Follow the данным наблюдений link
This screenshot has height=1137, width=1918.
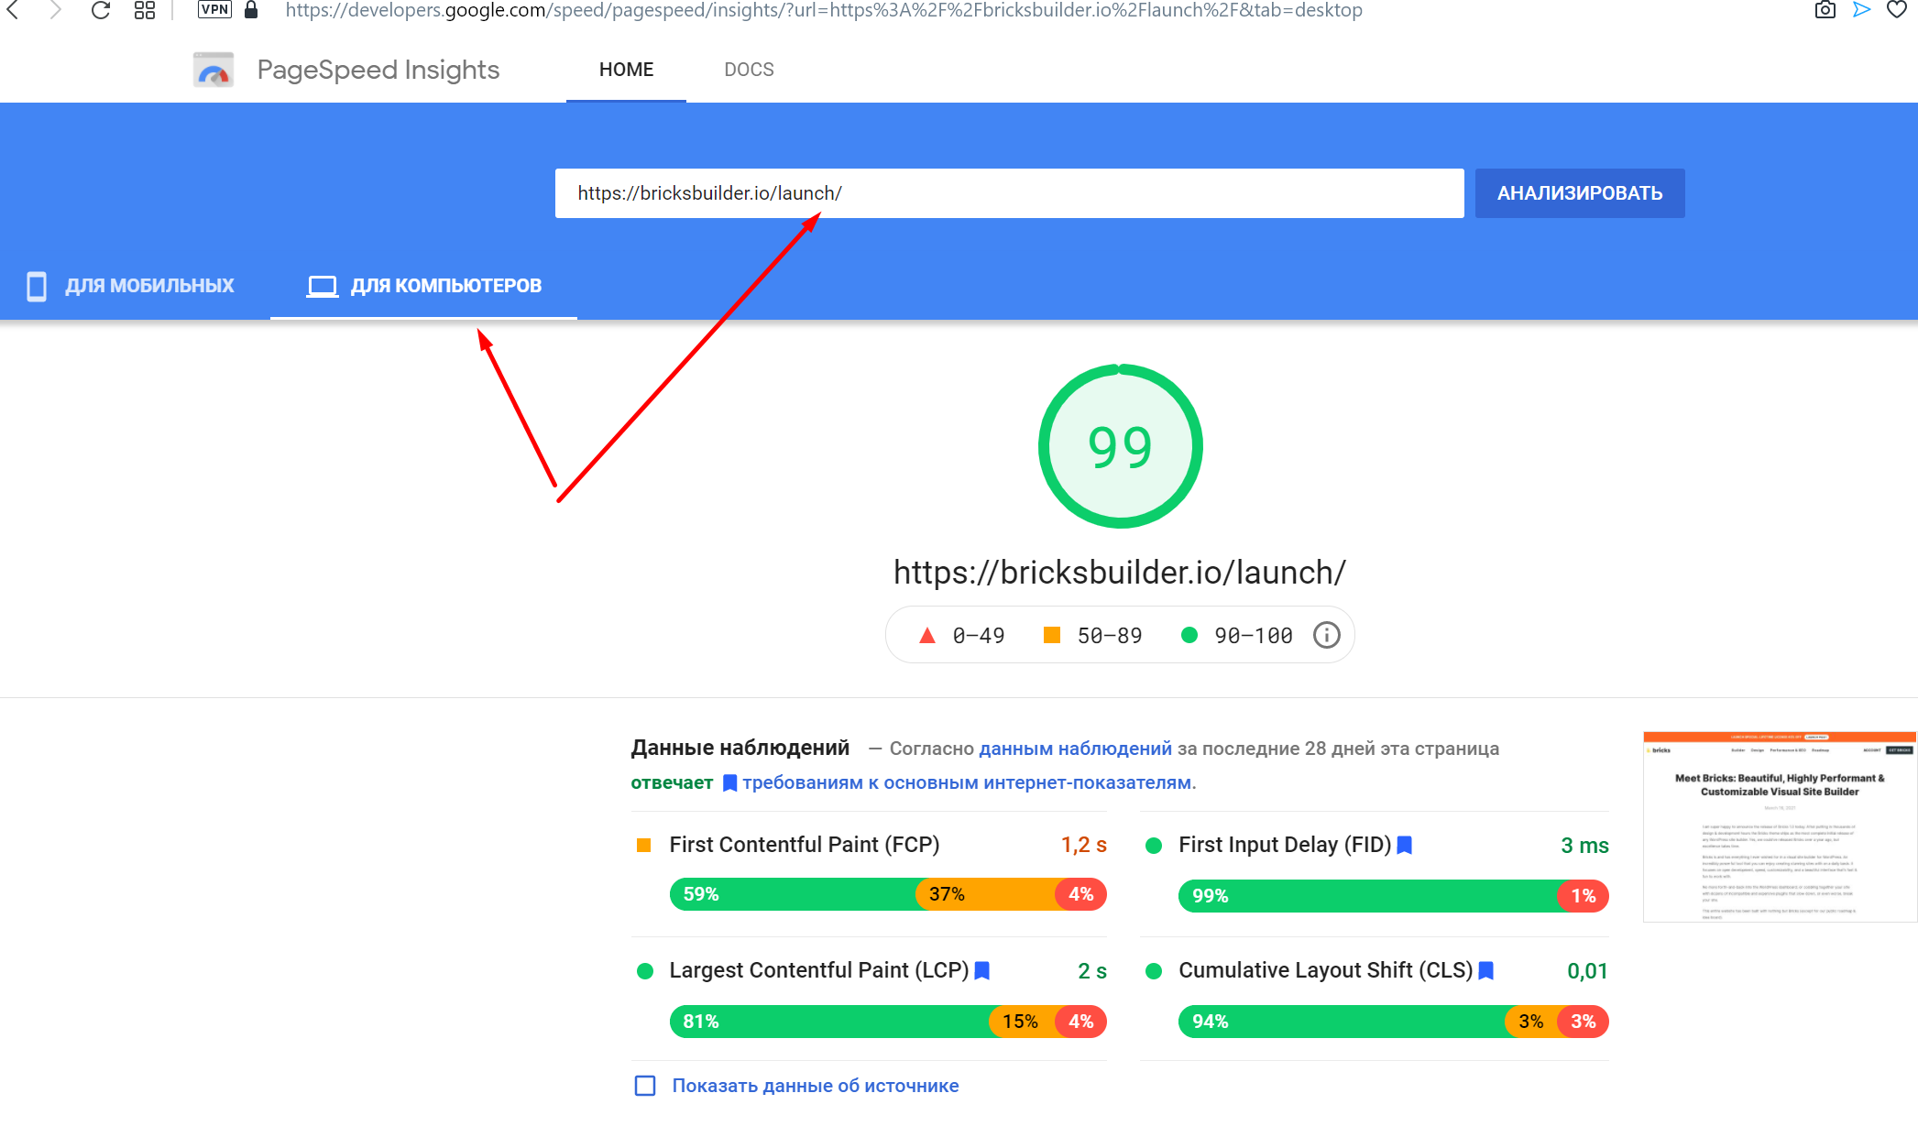click(1075, 749)
